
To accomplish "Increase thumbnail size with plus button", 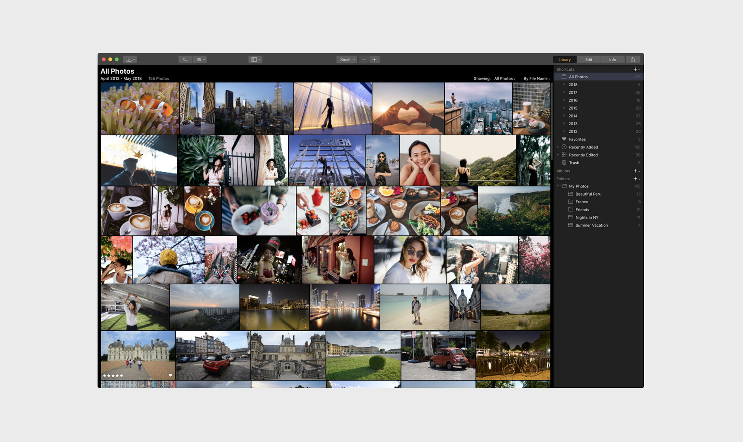I will [x=374, y=59].
